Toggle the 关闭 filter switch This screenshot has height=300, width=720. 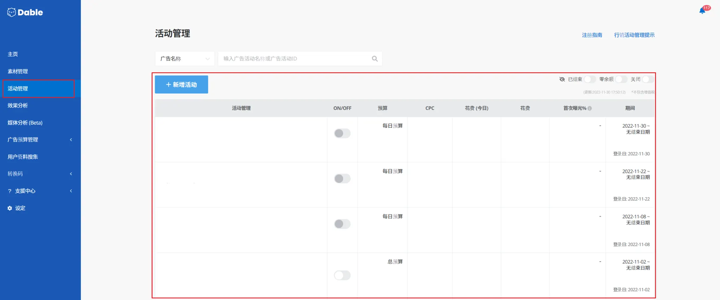[x=648, y=79]
